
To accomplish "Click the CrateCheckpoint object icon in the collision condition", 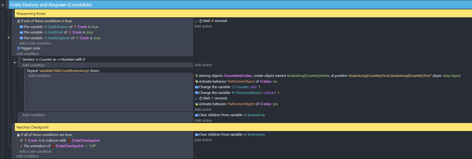I will [69, 141].
